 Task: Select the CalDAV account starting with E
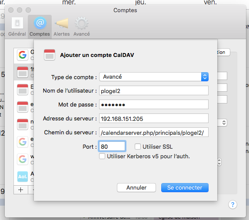[x=24, y=90]
